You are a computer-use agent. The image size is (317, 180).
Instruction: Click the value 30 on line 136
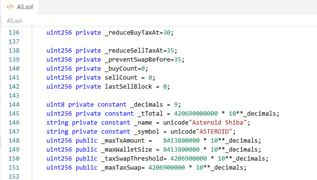(167, 33)
